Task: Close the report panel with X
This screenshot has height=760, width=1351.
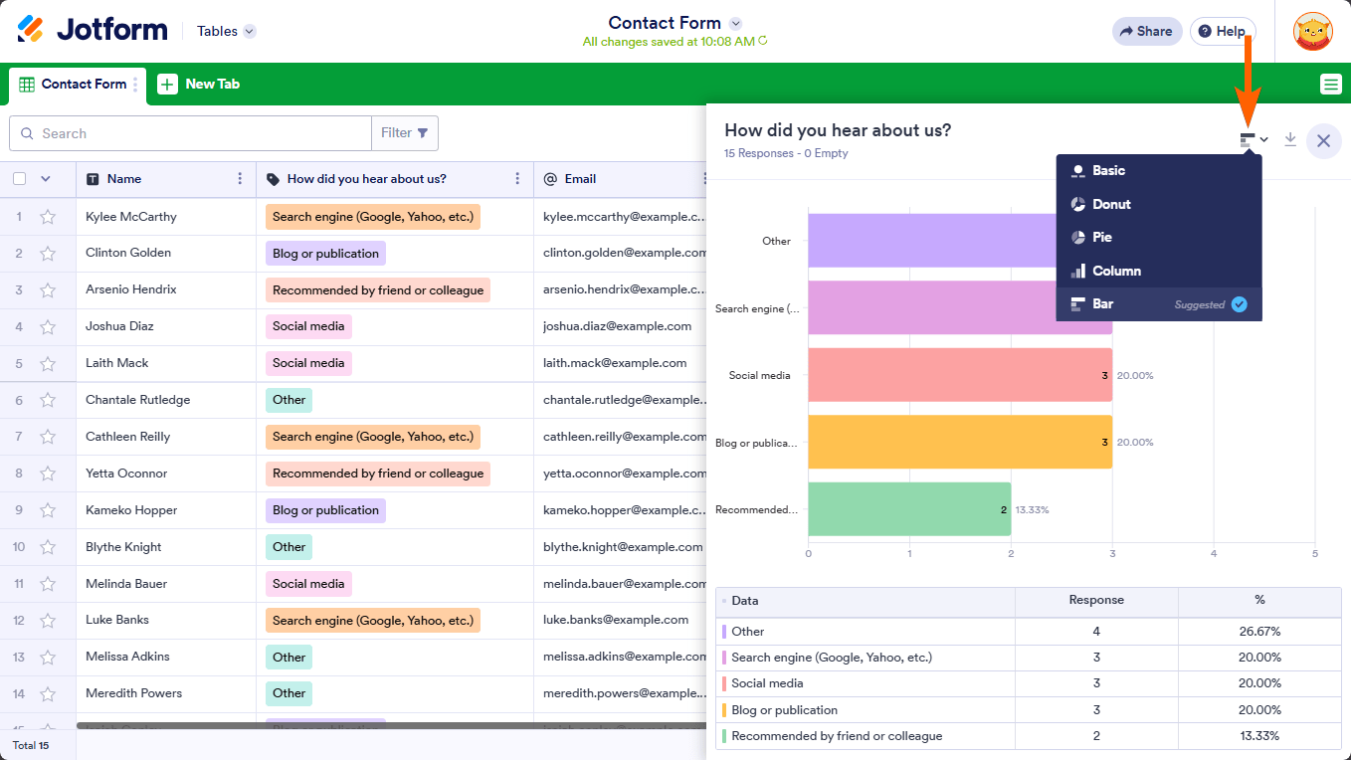Action: 1323,141
